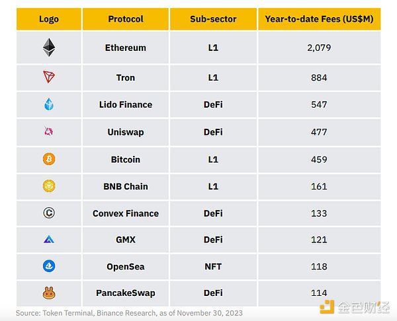Click the Lido Finance droplet logo
The width and height of the screenshot is (397, 321).
49,104
